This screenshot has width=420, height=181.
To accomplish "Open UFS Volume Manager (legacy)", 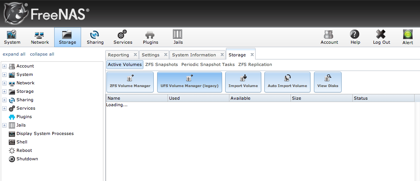I will click(189, 82).
